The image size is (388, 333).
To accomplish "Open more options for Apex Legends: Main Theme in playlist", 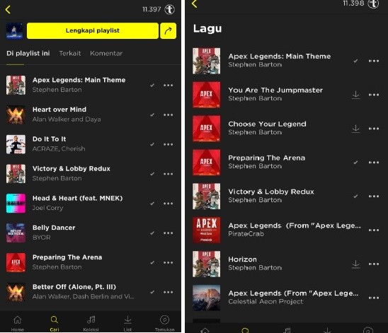I will (169, 86).
